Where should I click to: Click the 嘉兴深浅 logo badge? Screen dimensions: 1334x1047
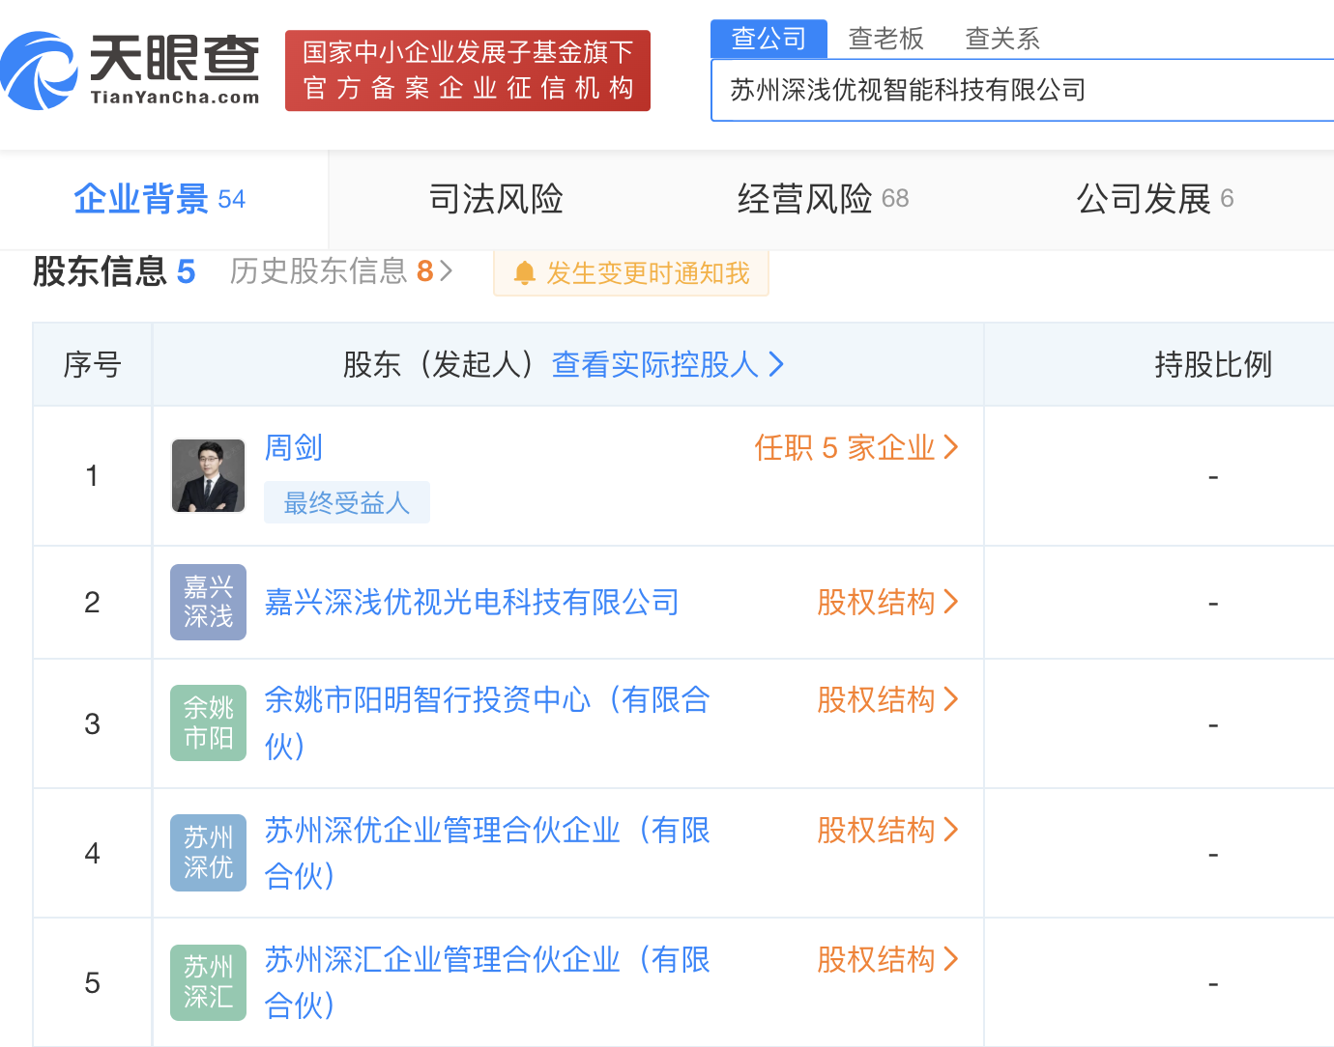[x=208, y=602]
